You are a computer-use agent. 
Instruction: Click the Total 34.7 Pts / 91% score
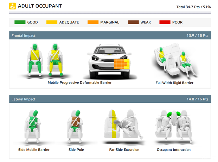coord(194,7)
